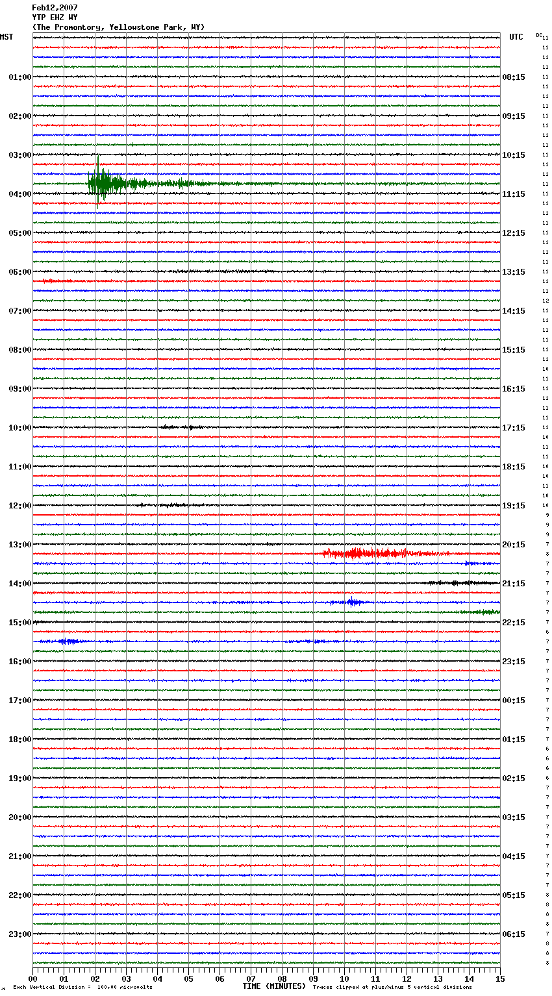Click the Traces clipped footer note

coord(392,987)
